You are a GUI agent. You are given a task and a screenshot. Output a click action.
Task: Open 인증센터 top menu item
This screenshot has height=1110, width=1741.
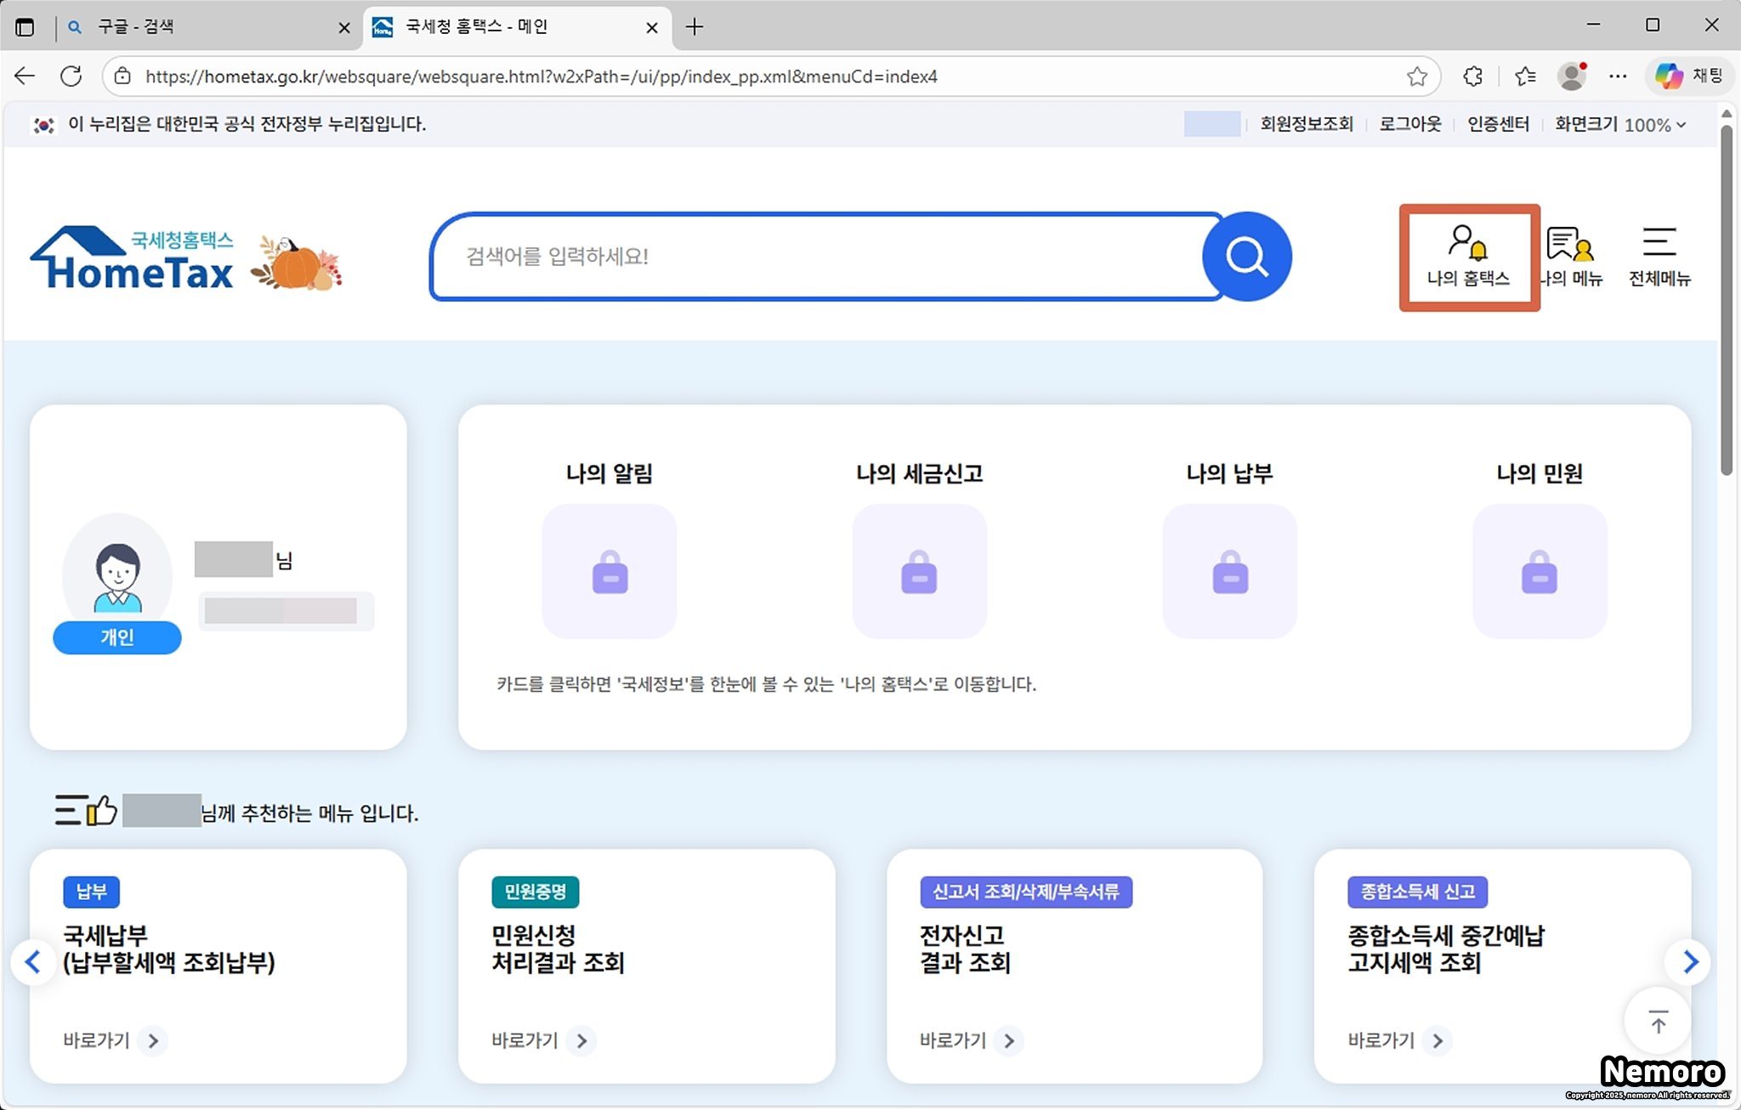pos(1498,125)
